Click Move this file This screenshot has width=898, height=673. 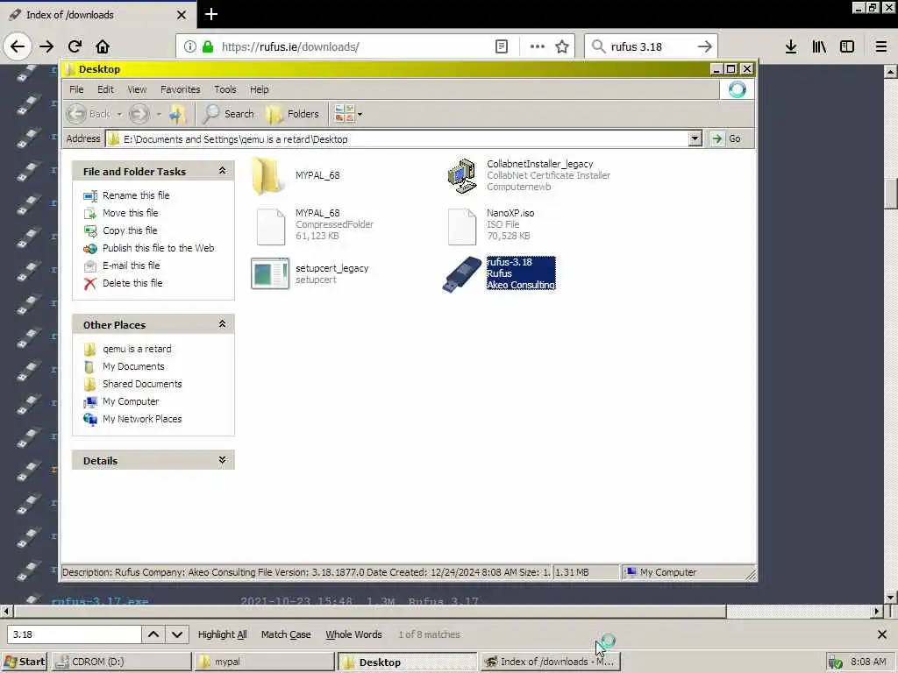(130, 213)
